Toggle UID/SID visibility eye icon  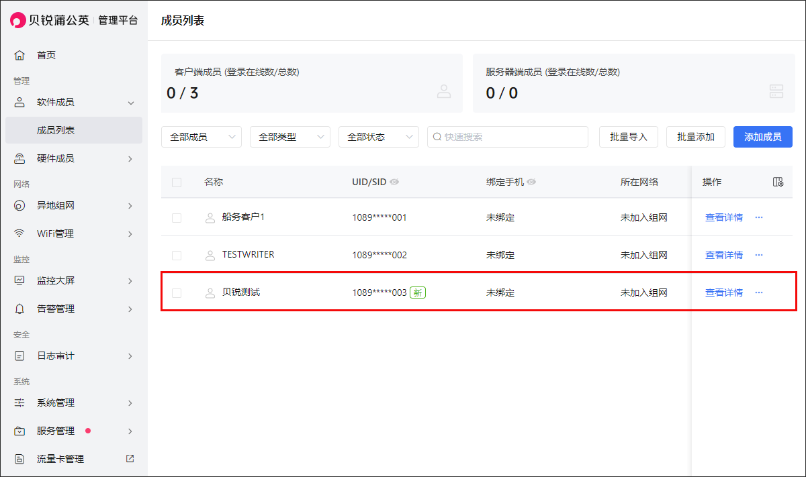395,182
